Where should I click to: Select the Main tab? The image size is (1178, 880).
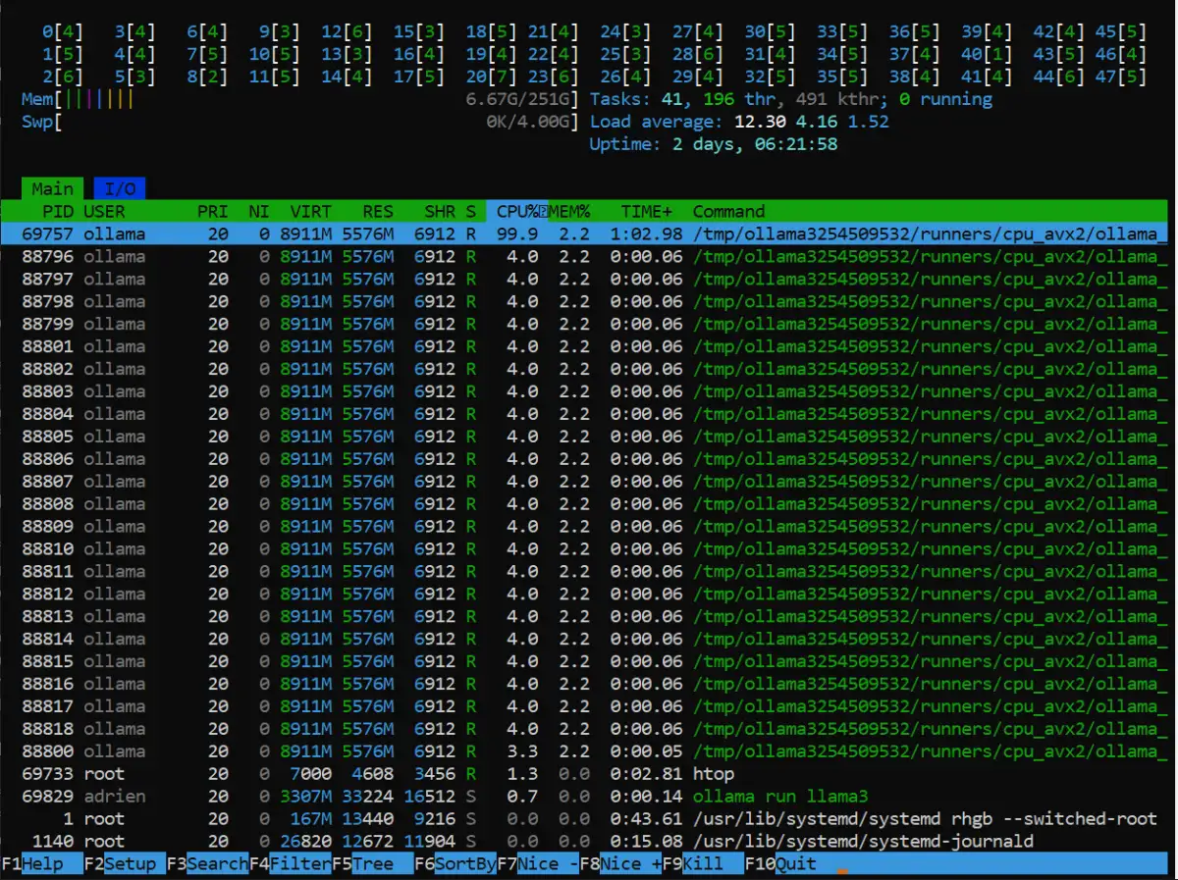pyautogui.click(x=52, y=188)
